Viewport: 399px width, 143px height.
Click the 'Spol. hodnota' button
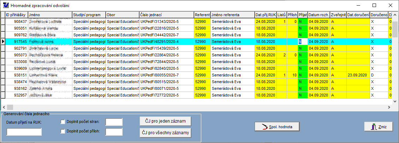click(x=278, y=126)
